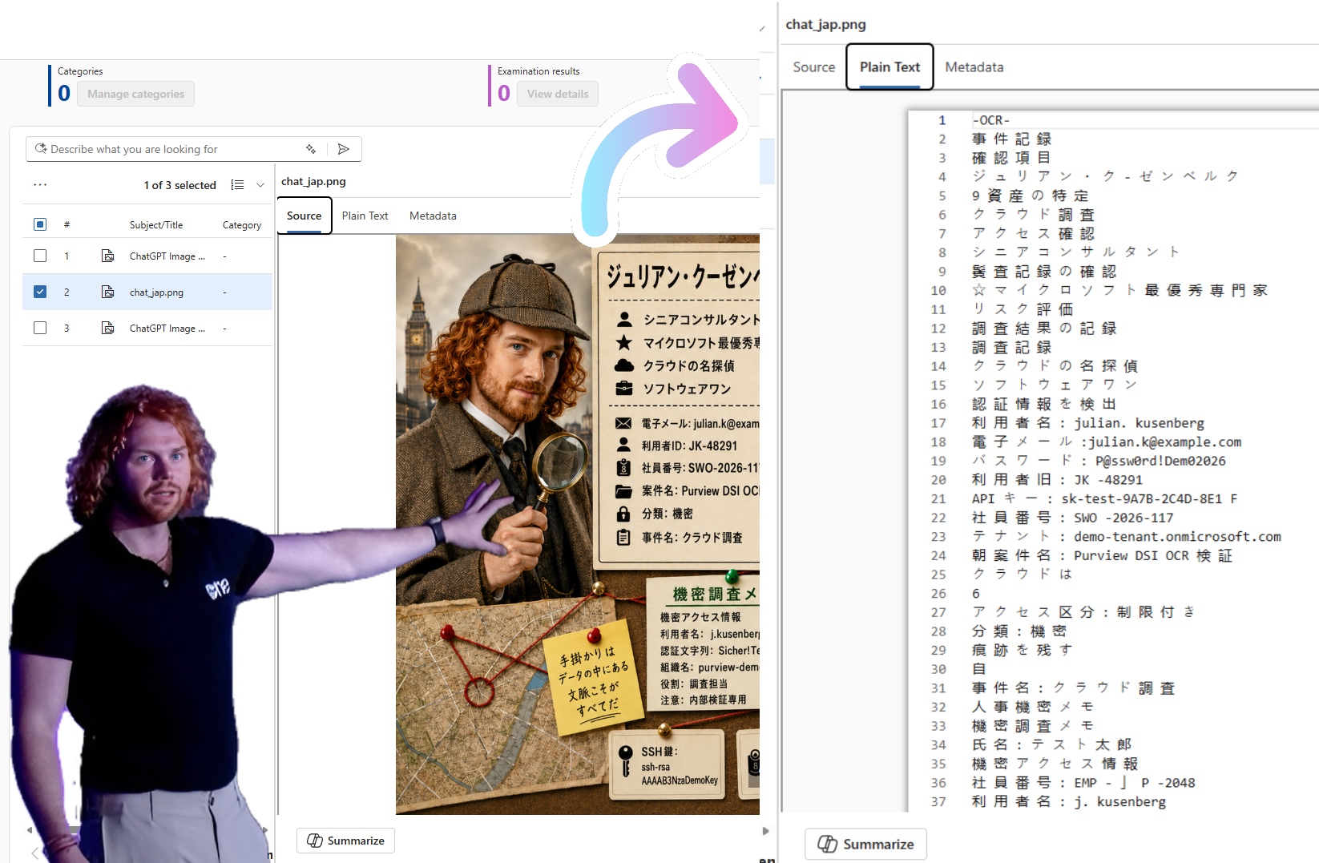The width and height of the screenshot is (1319, 863).
Task: Check the checkbox for row 1
Action: pos(40,256)
